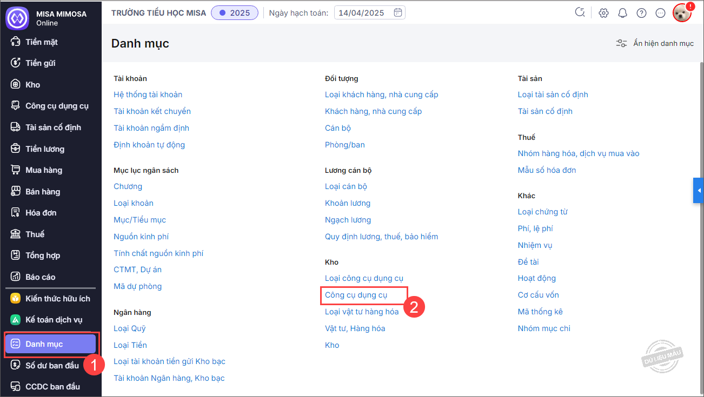
Task: Open Kiến thức hữu ích sidebar item
Action: pos(58,299)
